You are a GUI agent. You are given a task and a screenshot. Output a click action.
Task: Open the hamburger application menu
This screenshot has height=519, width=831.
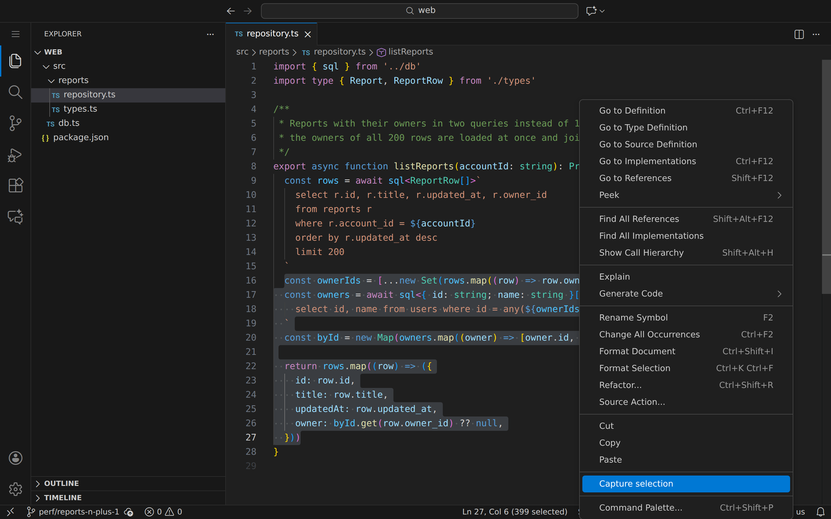coord(16,34)
